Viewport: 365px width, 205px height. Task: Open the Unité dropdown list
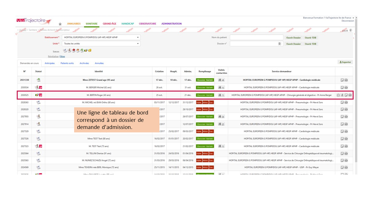[x=138, y=44]
